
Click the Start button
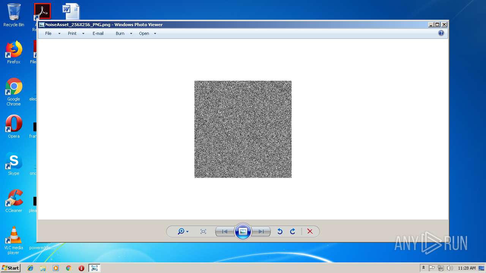pyautogui.click(x=10, y=268)
